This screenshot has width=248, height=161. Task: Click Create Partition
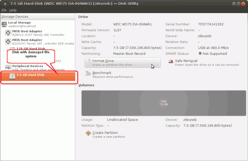click(x=105, y=134)
